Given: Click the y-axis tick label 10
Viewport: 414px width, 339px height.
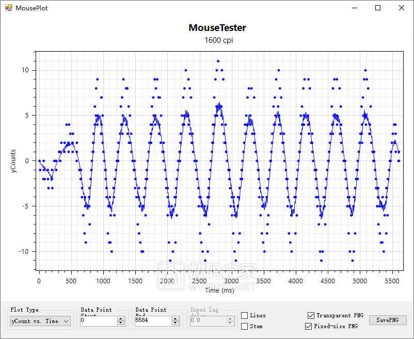Looking at the screenshot, I should pyautogui.click(x=25, y=70).
